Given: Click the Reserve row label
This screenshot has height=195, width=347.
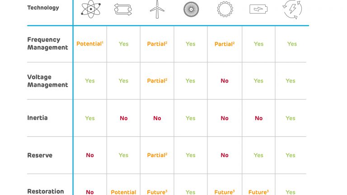Looking at the screenshot, I should pyautogui.click(x=40, y=155).
